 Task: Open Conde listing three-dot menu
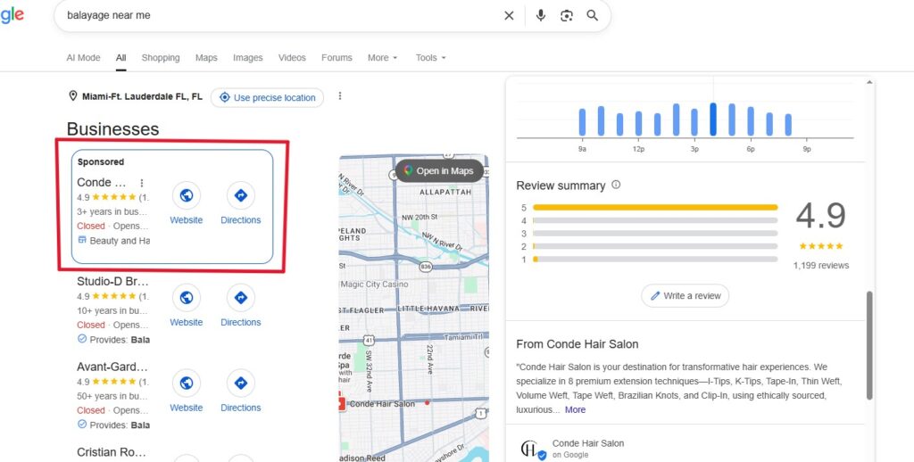coord(141,183)
